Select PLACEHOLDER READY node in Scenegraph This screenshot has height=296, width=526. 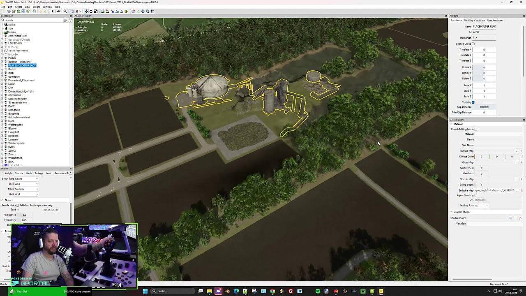click(x=22, y=65)
